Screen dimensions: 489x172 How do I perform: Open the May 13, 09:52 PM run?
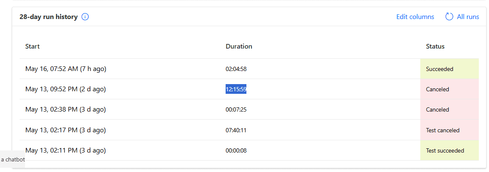(65, 89)
